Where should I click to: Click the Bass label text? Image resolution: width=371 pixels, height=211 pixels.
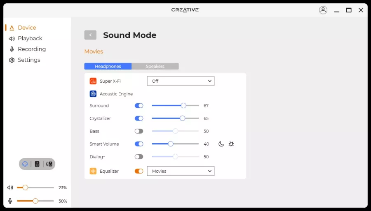[x=94, y=131]
